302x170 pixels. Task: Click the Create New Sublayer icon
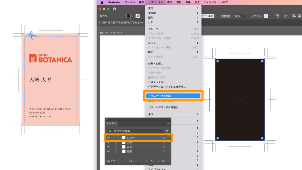[x=152, y=161]
